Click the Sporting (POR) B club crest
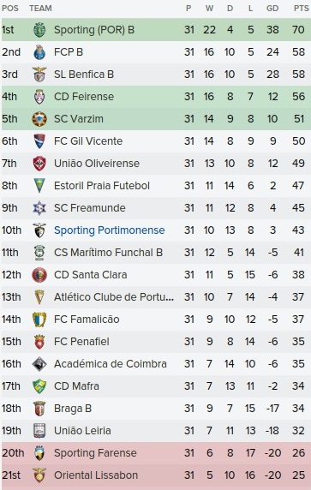311x490 pixels. click(39, 30)
